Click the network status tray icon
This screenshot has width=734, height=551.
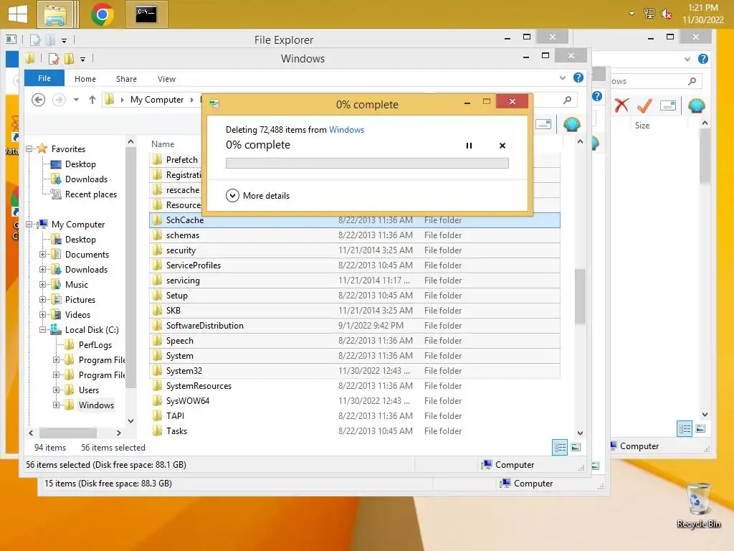pos(649,14)
